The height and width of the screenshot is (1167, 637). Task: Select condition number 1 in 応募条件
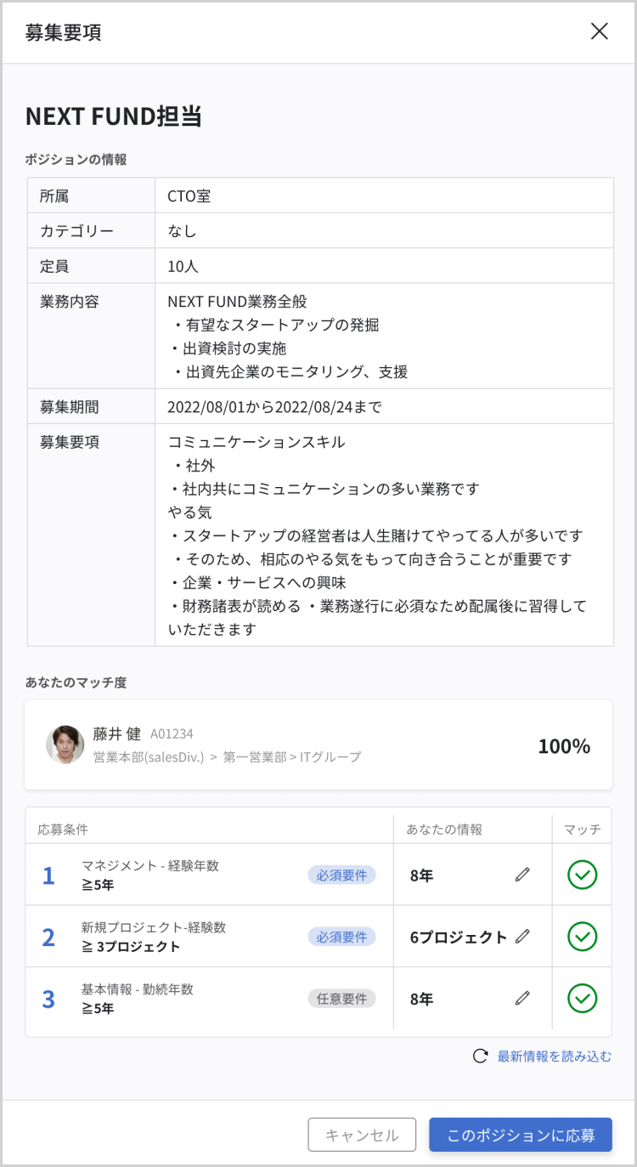(48, 875)
